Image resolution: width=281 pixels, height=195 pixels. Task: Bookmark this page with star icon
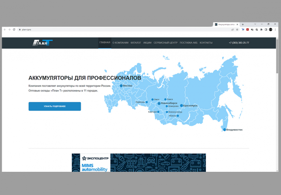(x=237, y=30)
